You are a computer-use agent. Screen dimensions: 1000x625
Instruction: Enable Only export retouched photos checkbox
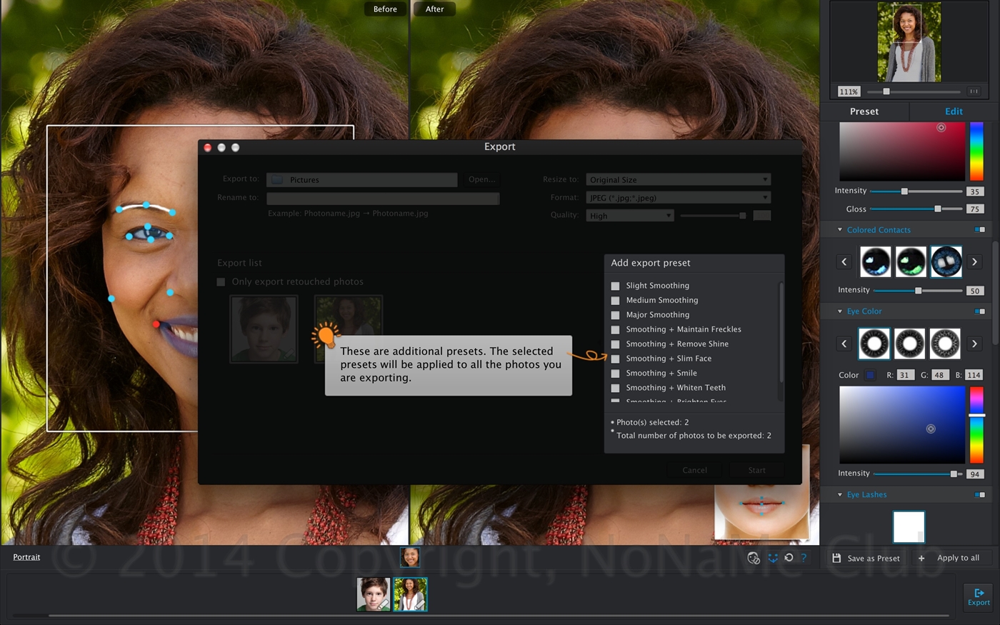[221, 282]
